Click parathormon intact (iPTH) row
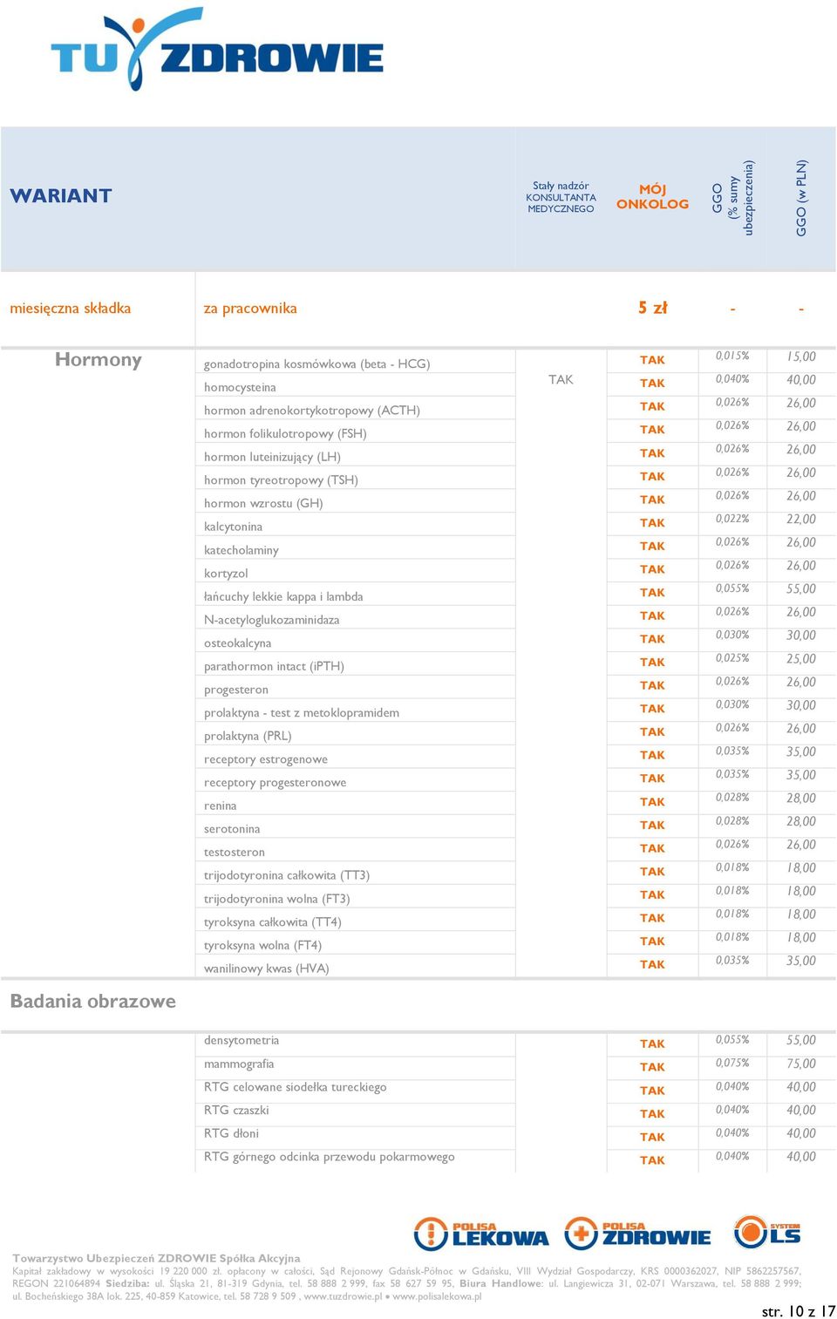The image size is (837, 1319). [274, 666]
